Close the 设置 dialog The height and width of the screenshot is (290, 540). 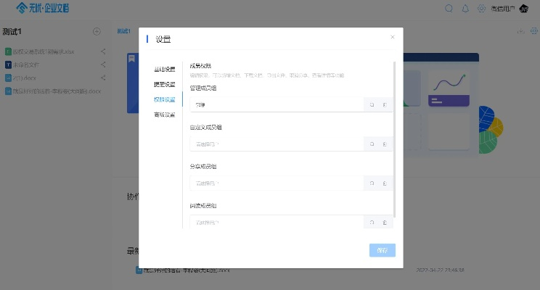(393, 37)
